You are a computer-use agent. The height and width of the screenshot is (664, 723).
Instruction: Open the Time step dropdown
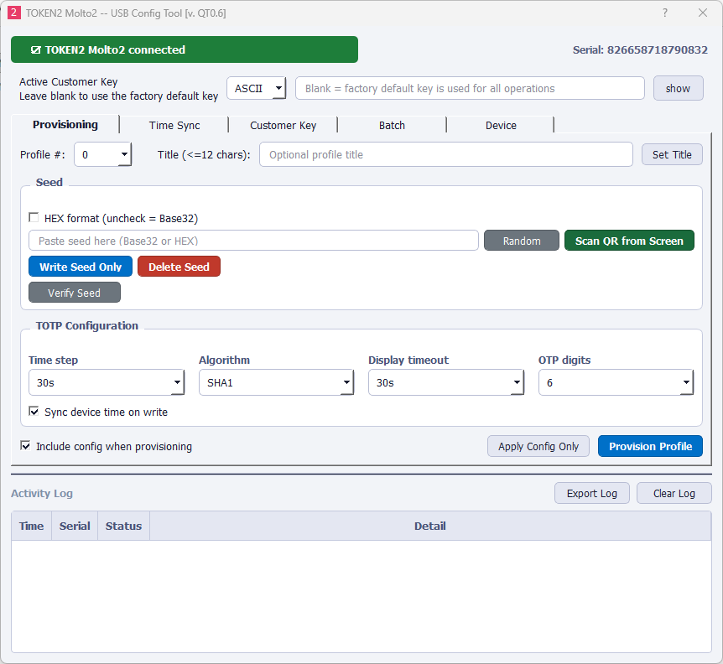[x=106, y=382]
